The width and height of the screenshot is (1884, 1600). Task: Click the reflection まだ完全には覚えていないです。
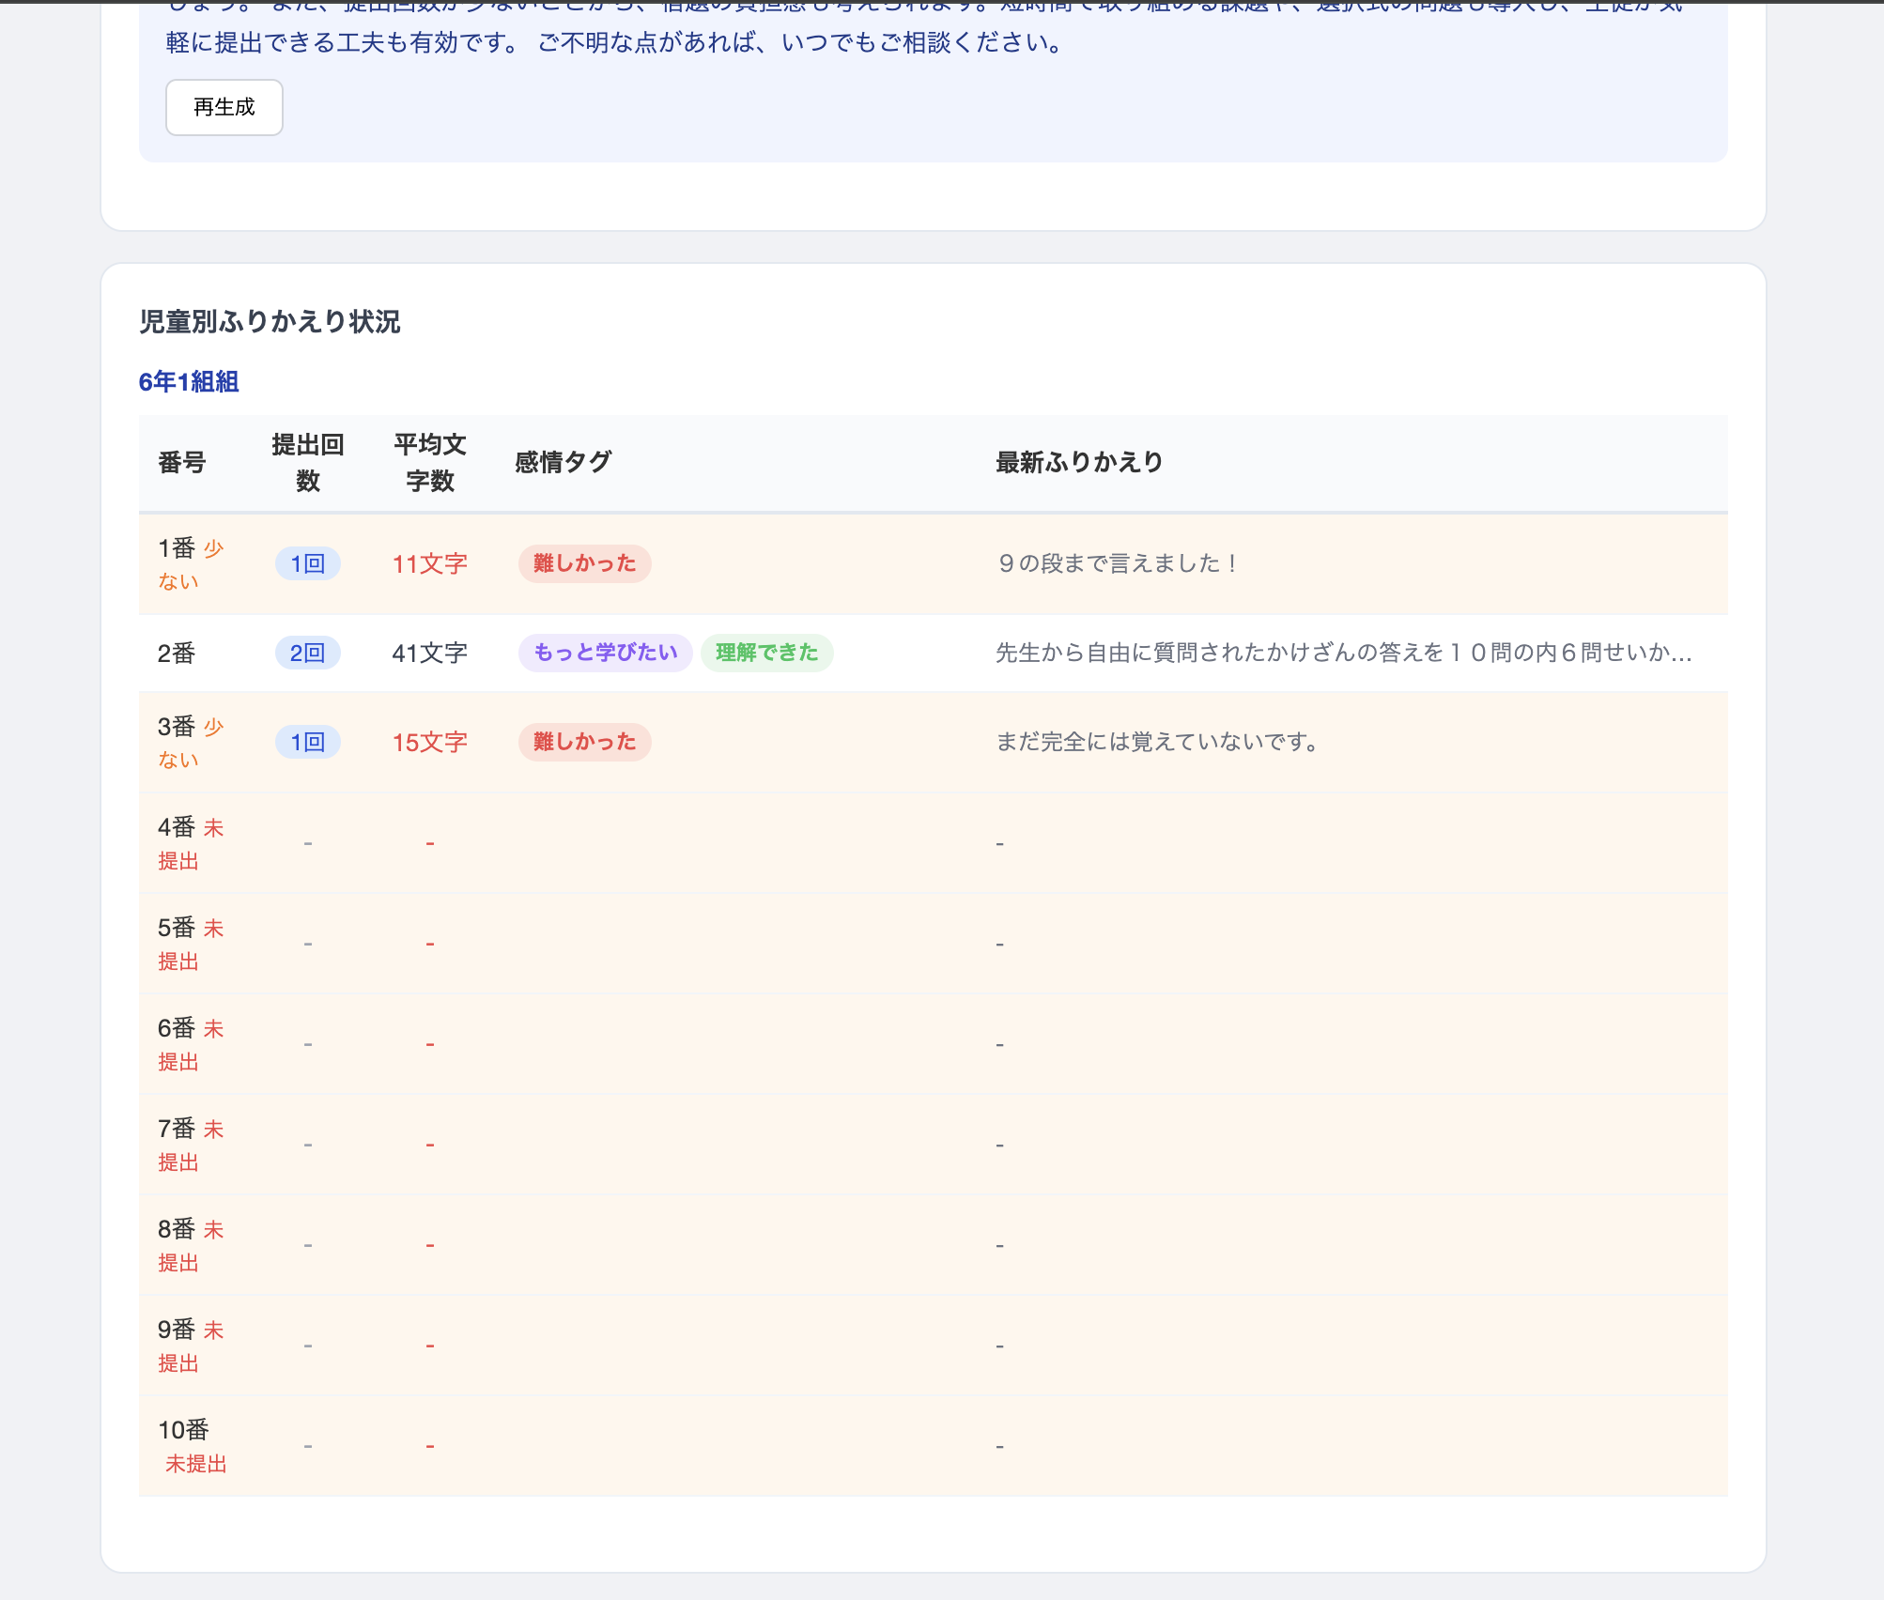pos(1157,742)
